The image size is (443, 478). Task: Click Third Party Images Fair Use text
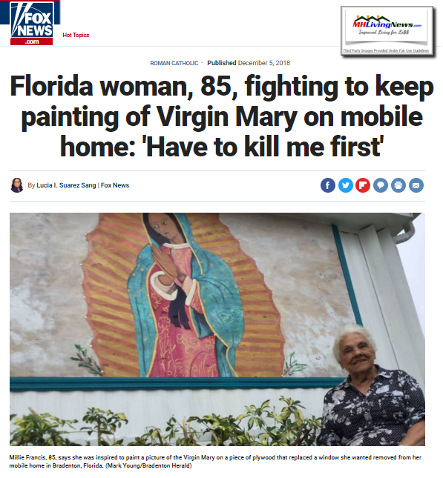point(386,50)
